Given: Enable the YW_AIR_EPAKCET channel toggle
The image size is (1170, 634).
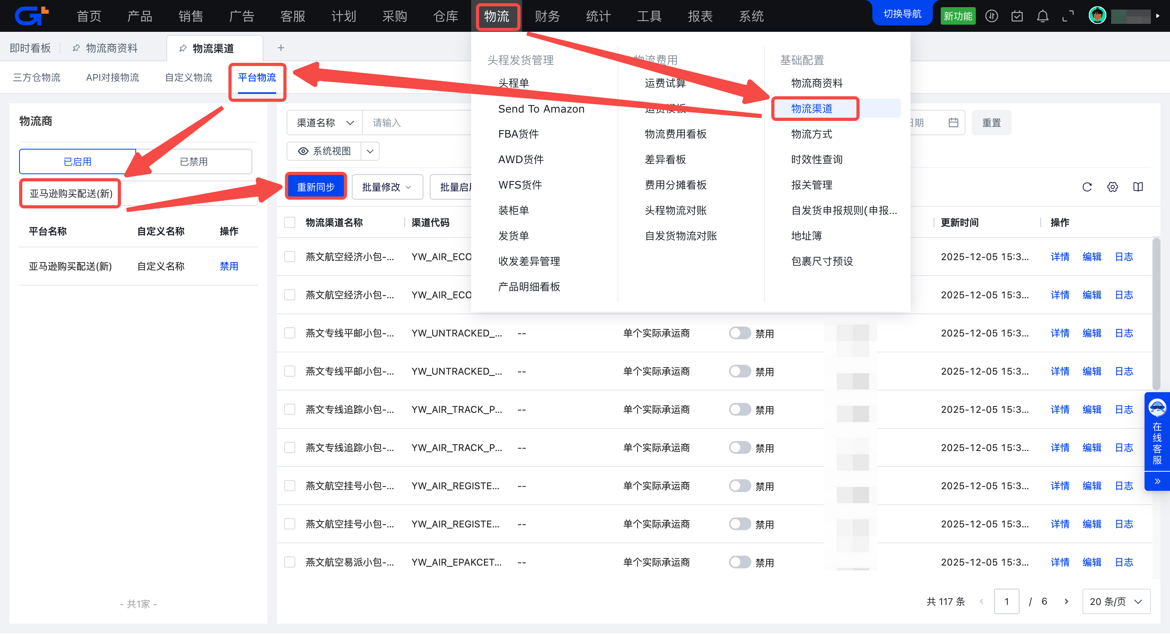Looking at the screenshot, I should [739, 562].
